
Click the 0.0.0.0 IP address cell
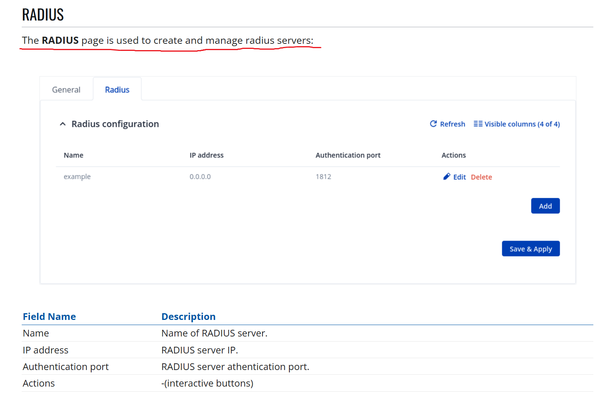(200, 177)
